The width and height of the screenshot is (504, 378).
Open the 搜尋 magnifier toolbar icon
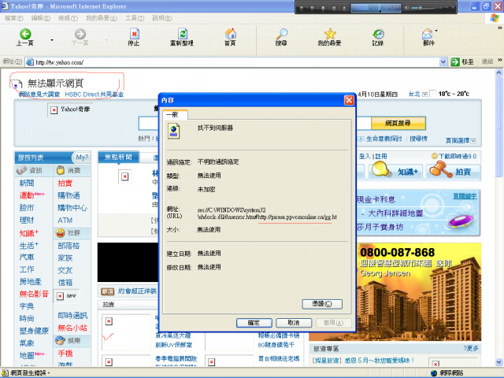pos(282,34)
